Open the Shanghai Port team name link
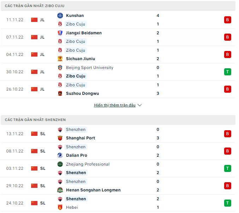 coord(80,138)
